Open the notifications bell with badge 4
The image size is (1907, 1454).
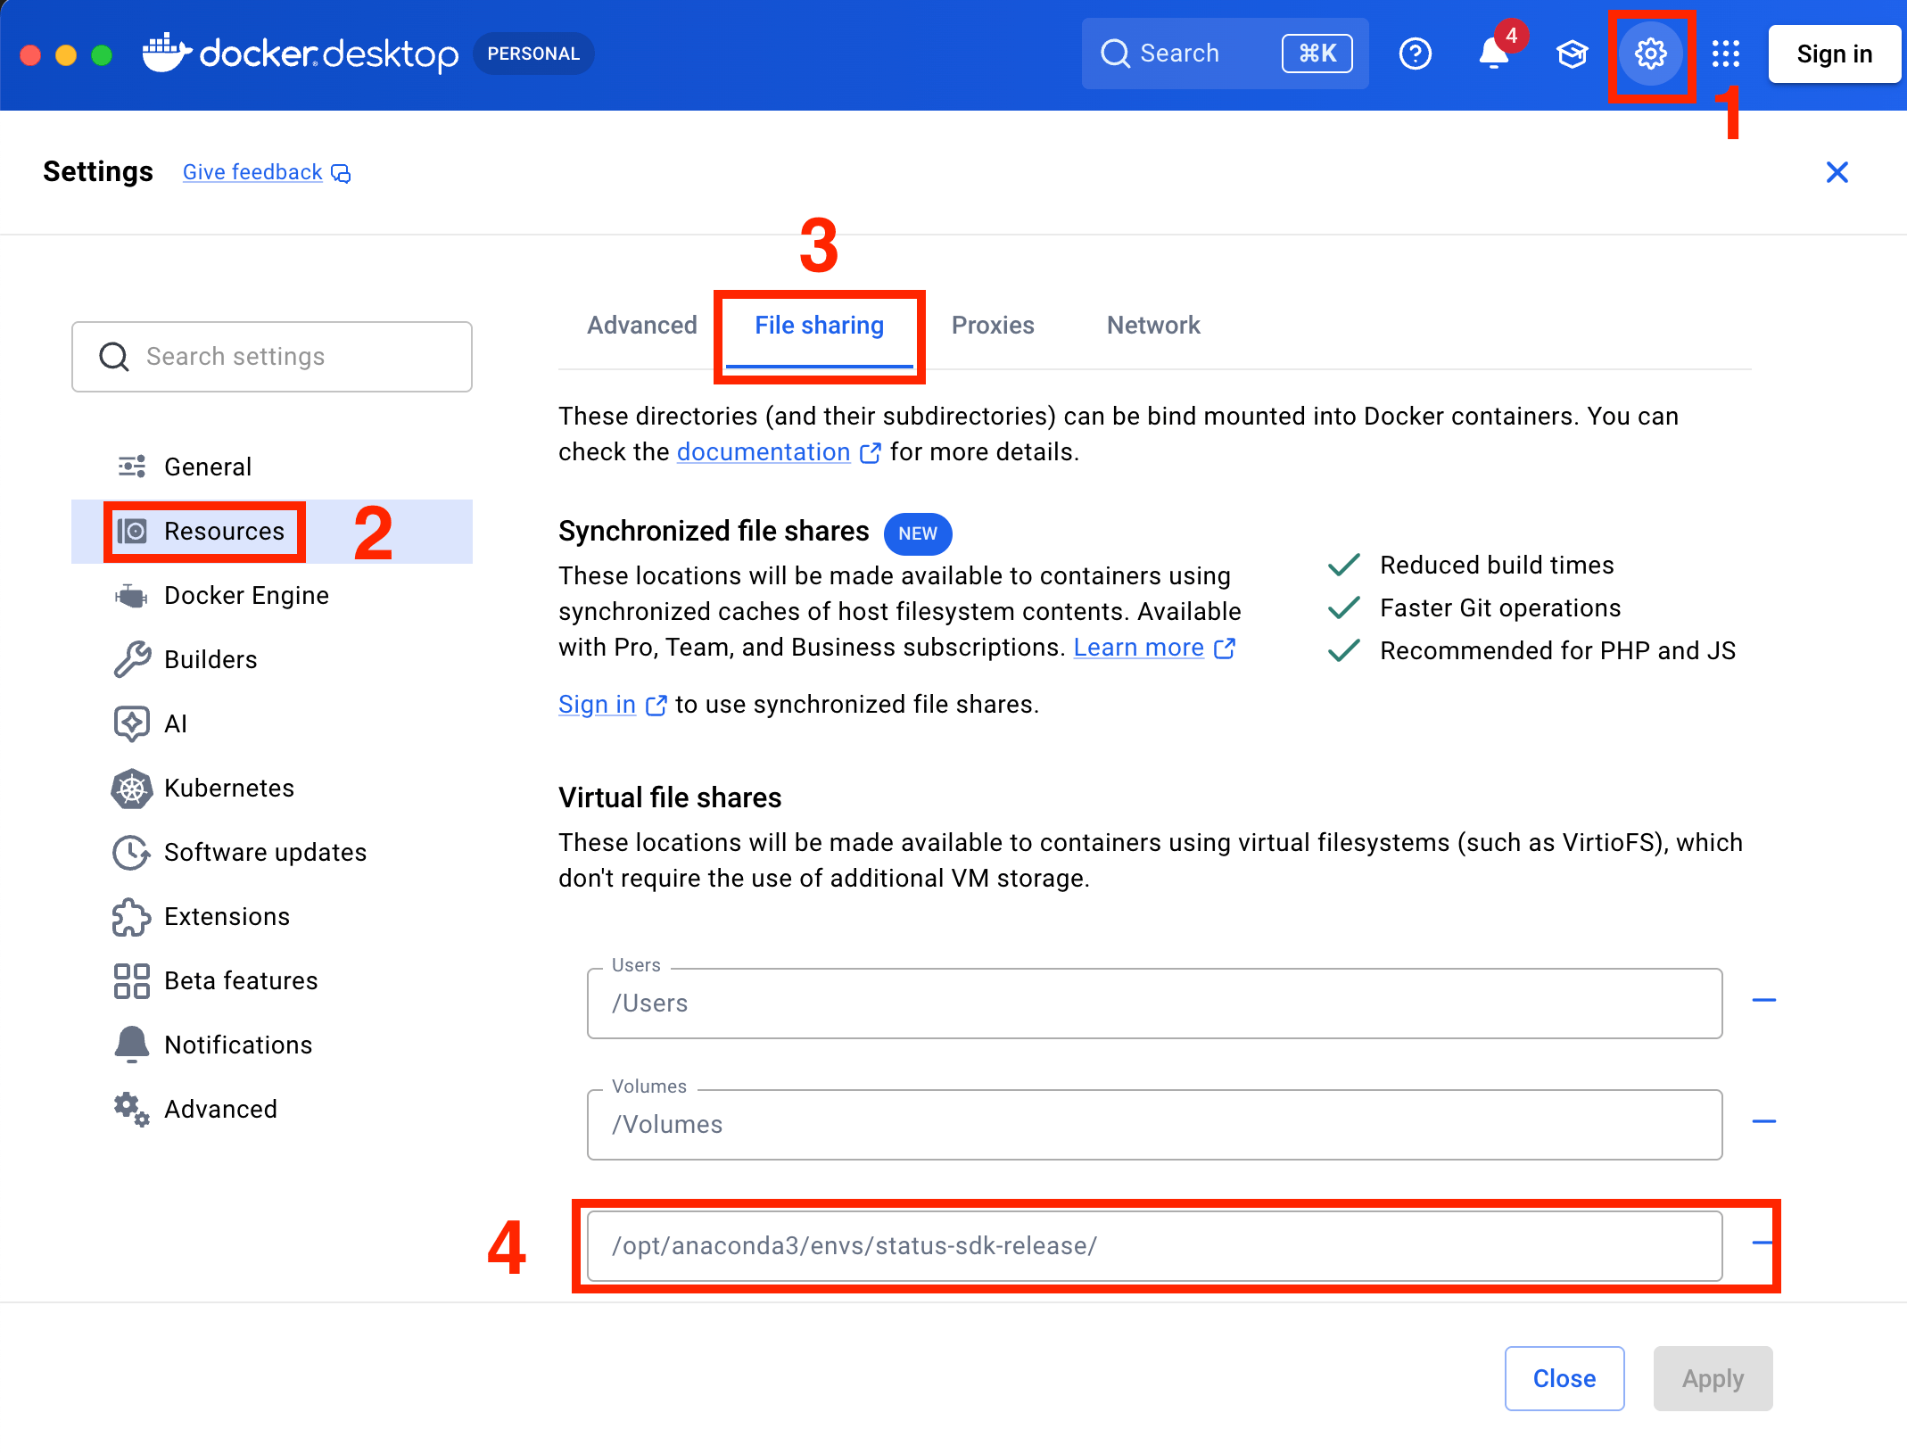(1496, 54)
